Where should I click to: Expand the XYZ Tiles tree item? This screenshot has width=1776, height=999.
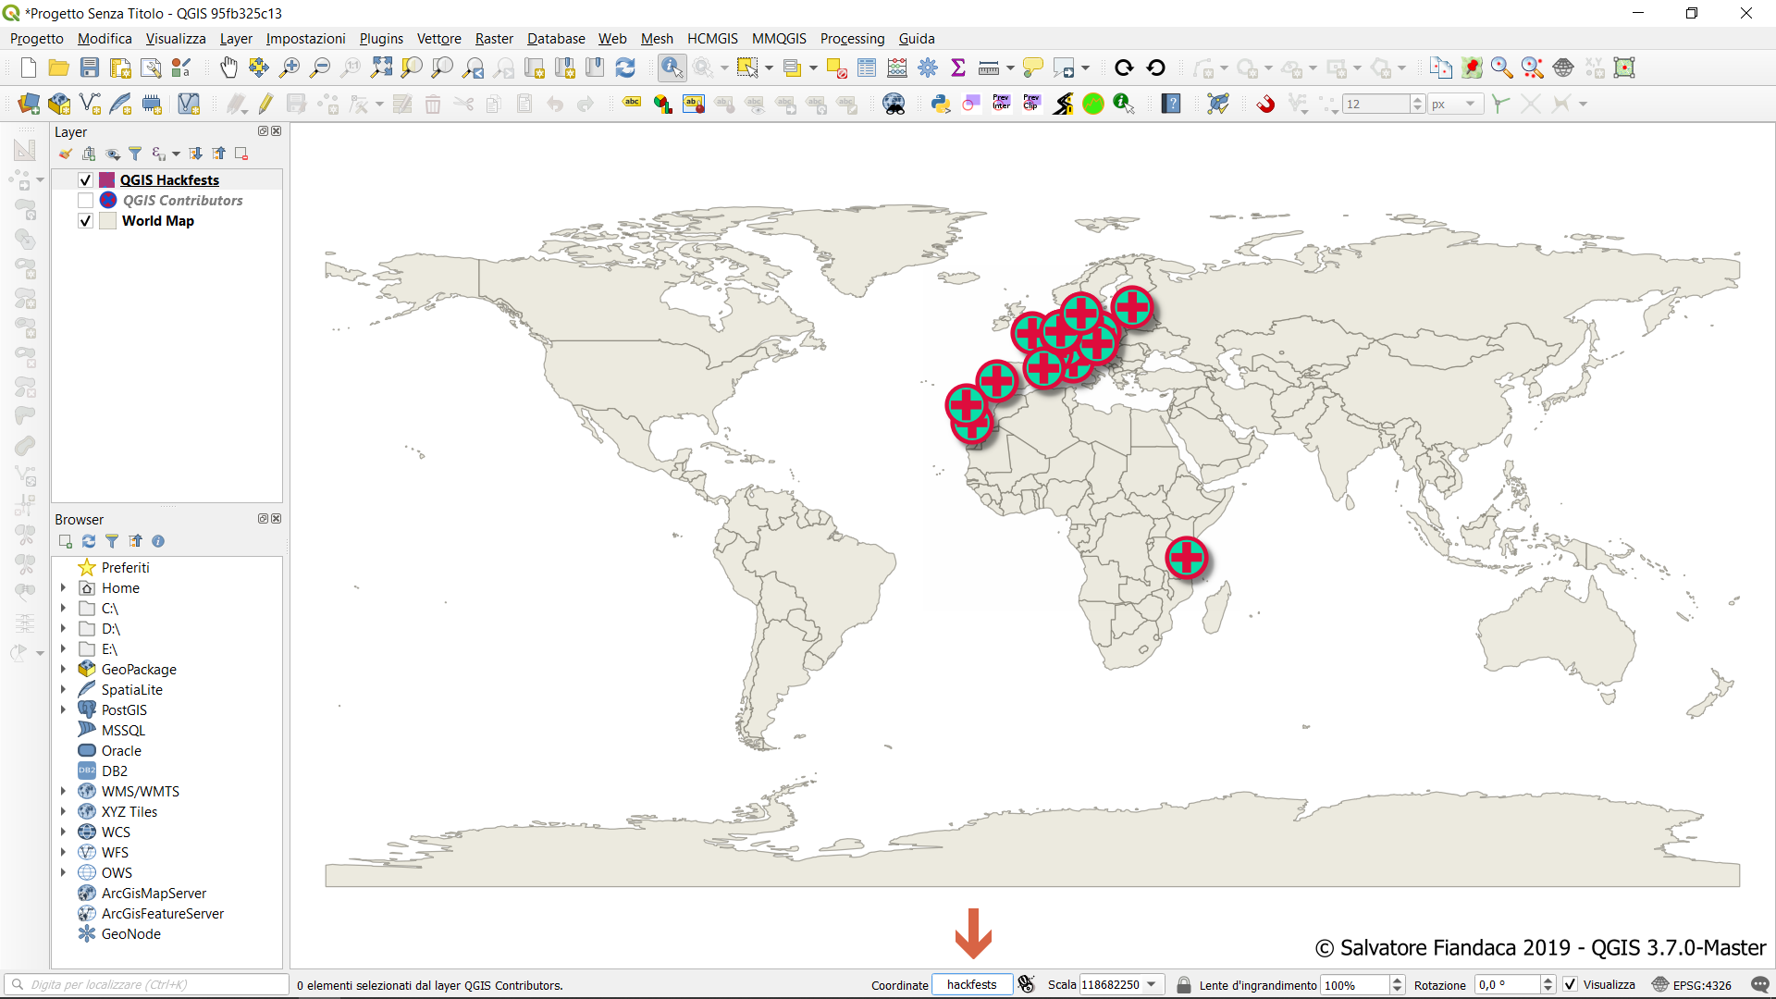point(63,811)
